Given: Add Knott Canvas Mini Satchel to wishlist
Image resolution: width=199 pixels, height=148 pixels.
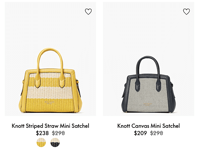Looking at the screenshot, I should [186, 12].
